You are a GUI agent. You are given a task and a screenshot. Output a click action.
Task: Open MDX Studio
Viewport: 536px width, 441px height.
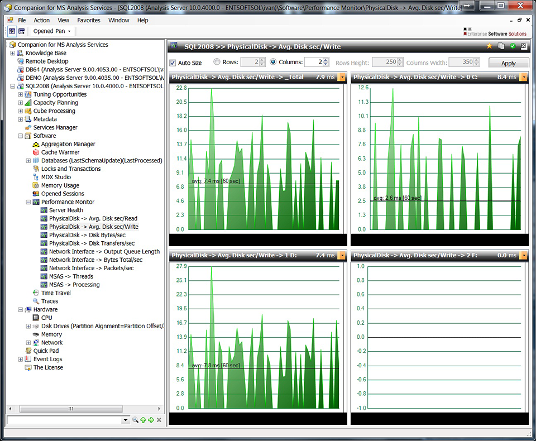[x=56, y=177]
